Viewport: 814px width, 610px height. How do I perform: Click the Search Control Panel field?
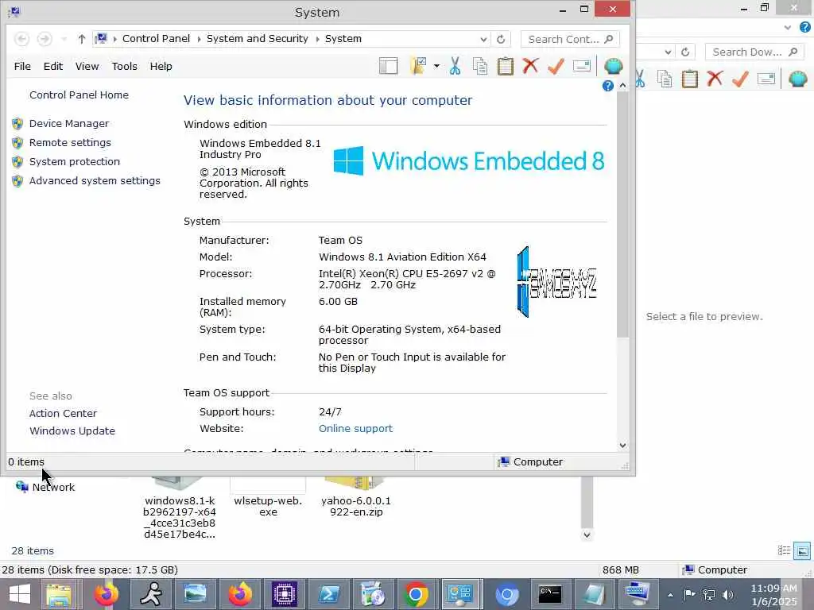(x=570, y=40)
